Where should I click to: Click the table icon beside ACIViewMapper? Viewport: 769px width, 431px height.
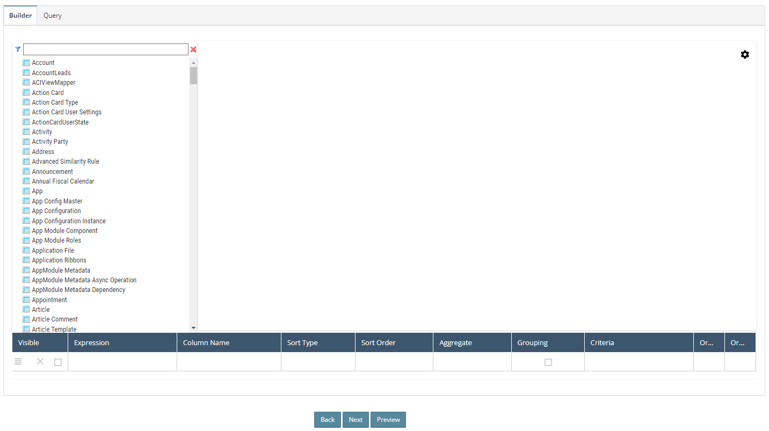pos(26,83)
